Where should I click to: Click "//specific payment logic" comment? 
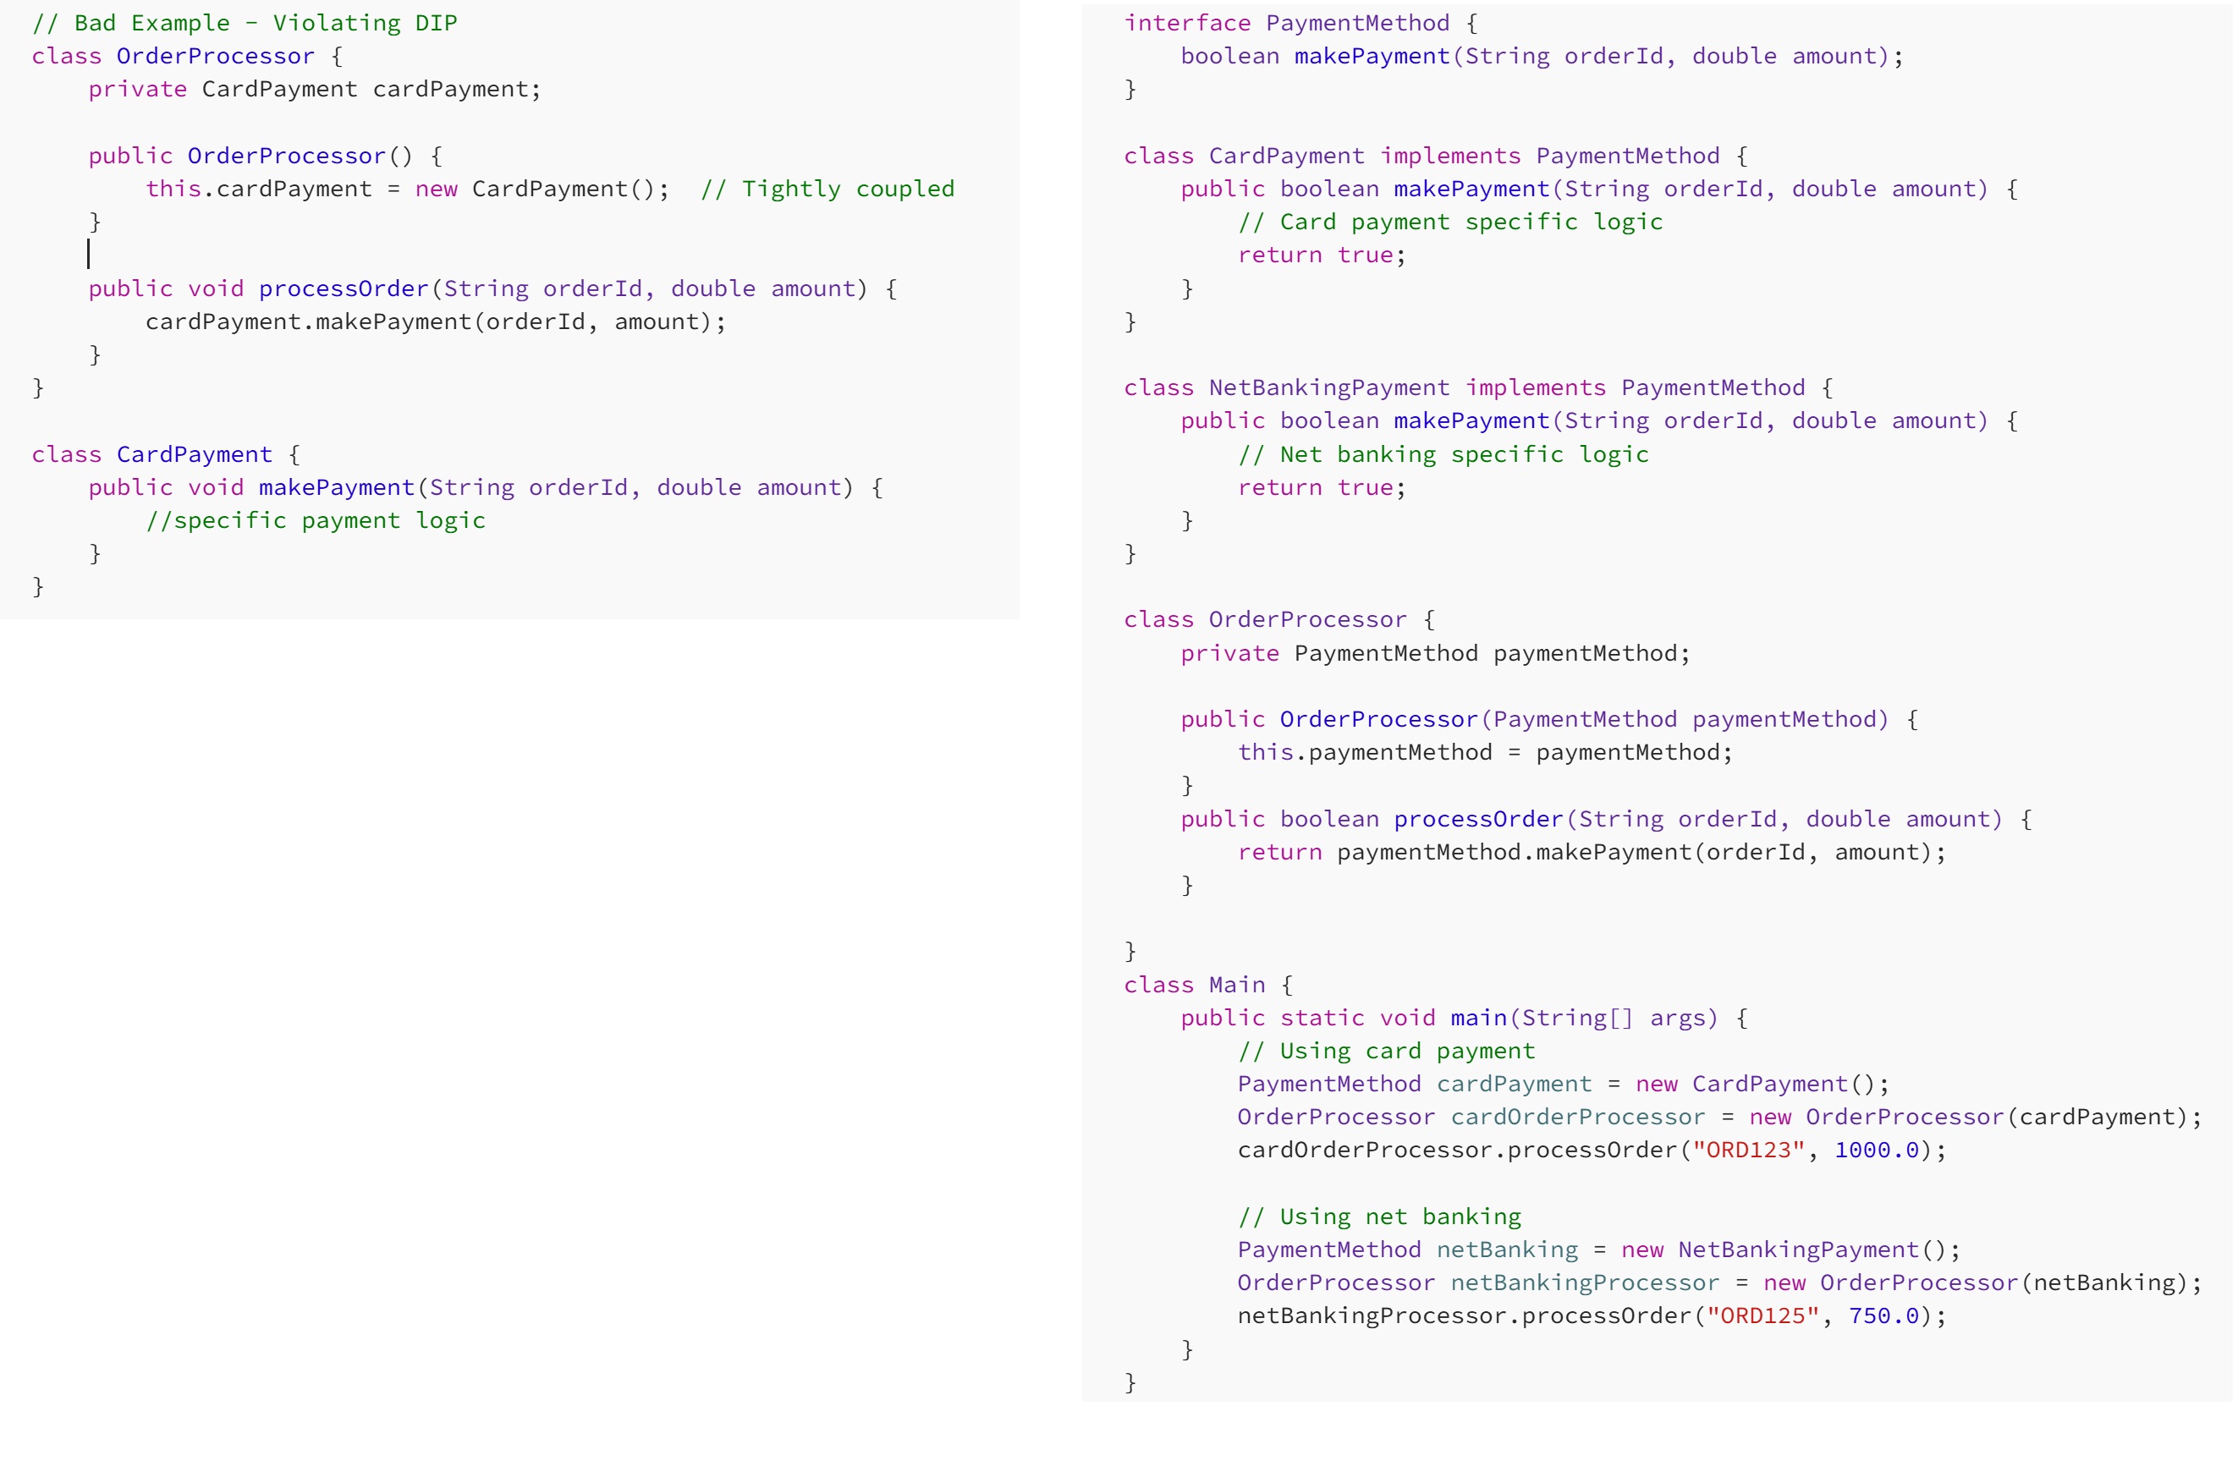pos(315,521)
